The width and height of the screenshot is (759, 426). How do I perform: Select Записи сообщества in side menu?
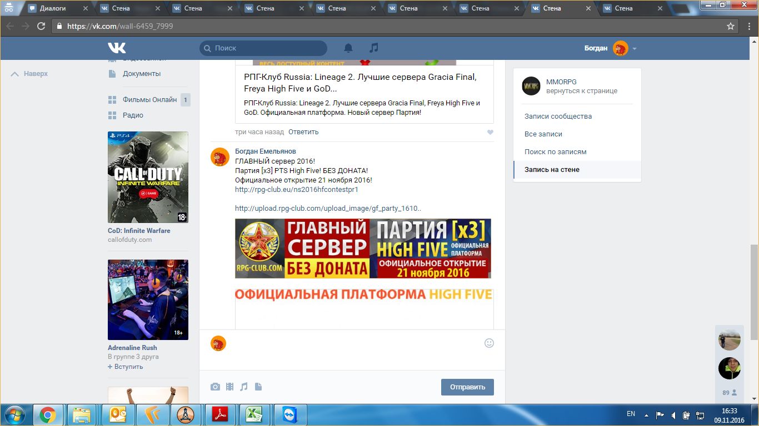(558, 116)
